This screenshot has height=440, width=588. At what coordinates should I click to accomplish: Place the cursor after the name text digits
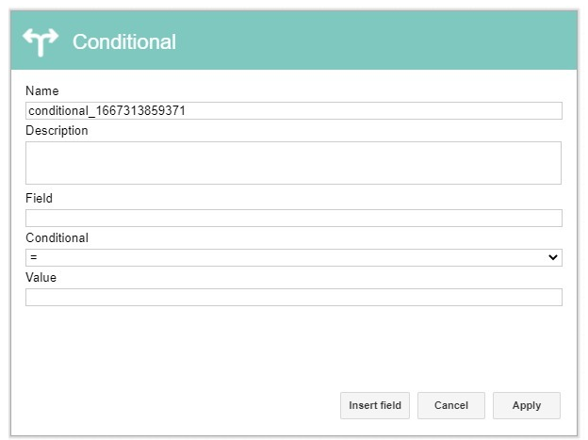(186, 110)
